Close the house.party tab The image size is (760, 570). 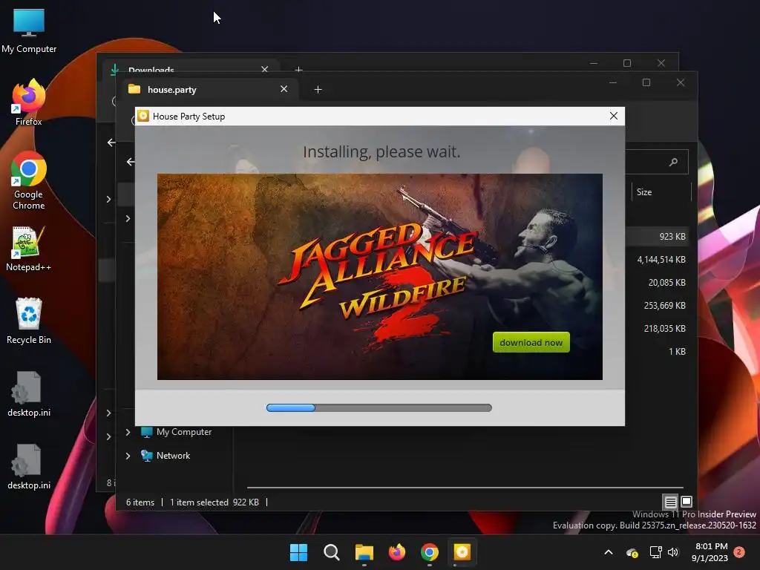point(284,89)
